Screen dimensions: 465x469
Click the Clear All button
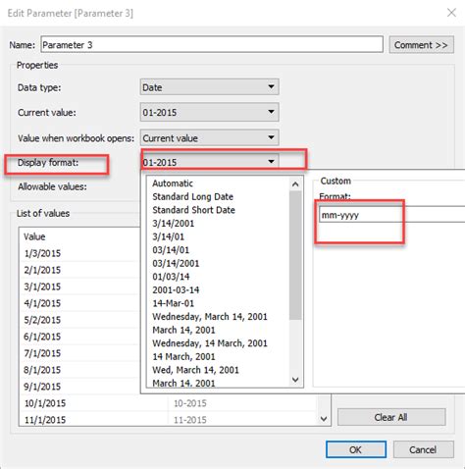(x=391, y=417)
